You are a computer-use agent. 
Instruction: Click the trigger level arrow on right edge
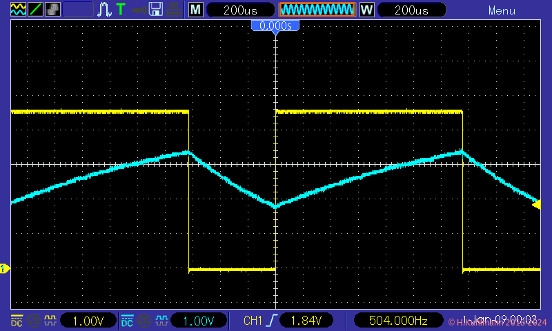537,204
